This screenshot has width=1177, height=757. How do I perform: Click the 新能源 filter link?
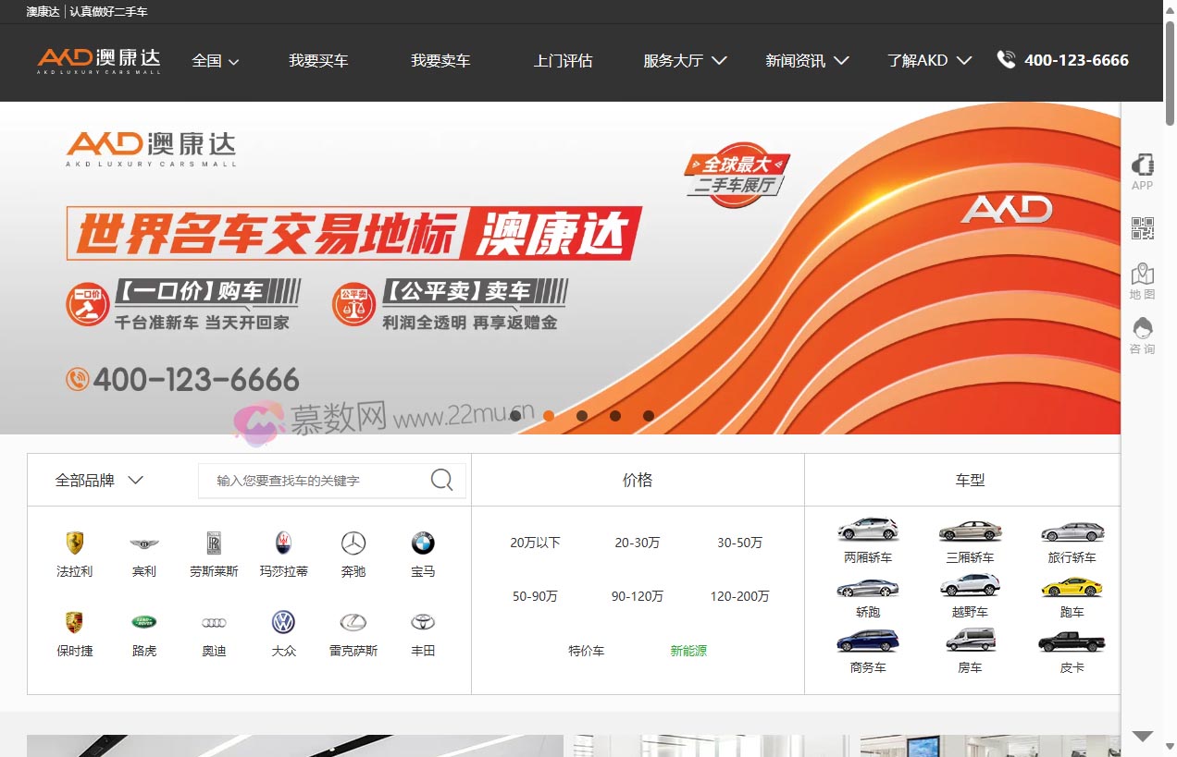688,651
